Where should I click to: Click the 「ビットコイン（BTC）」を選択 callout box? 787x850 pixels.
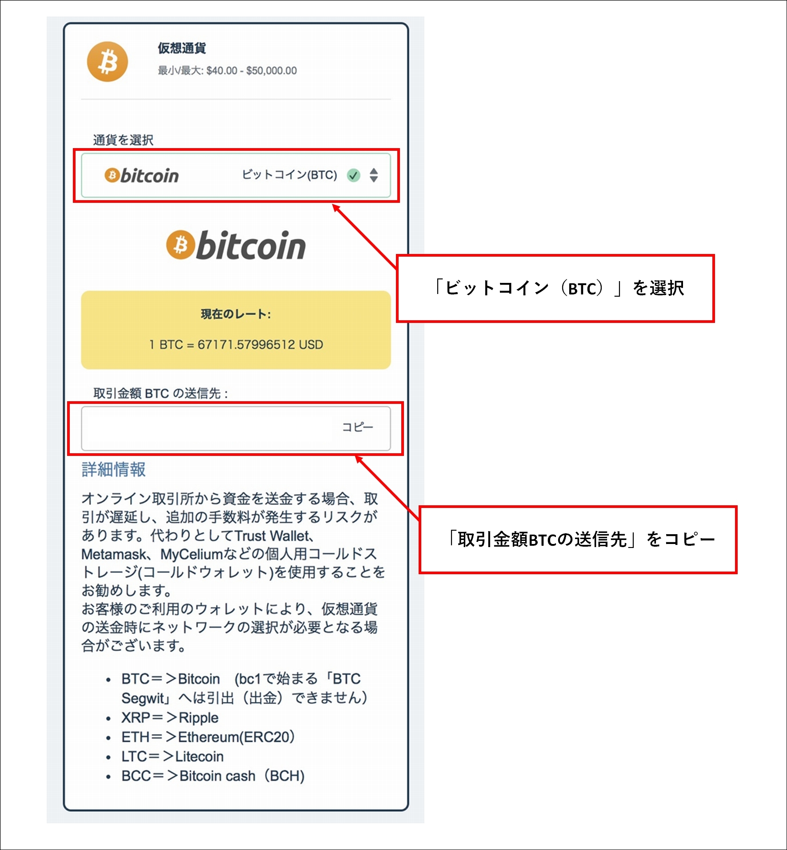[555, 289]
